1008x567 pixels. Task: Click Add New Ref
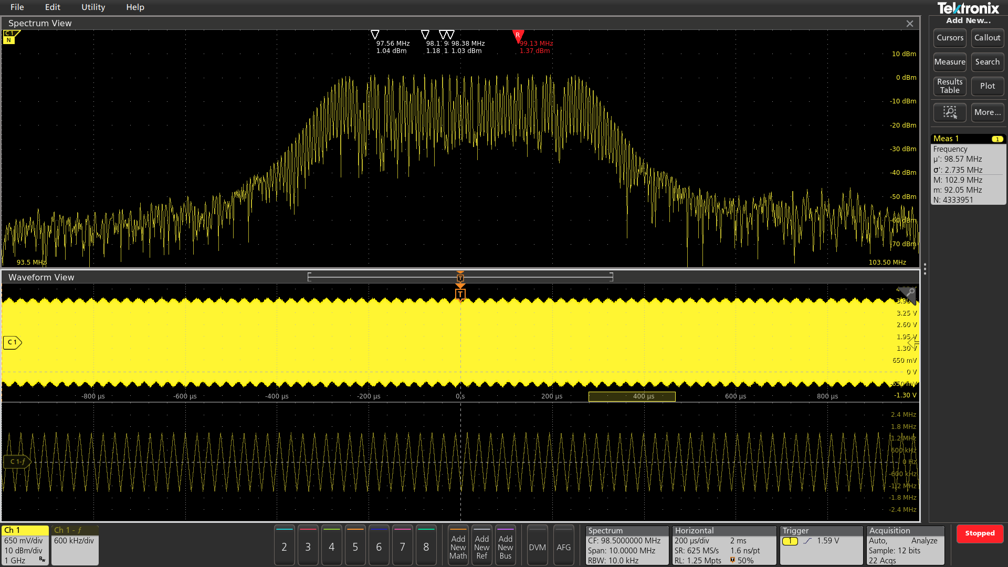click(x=481, y=545)
